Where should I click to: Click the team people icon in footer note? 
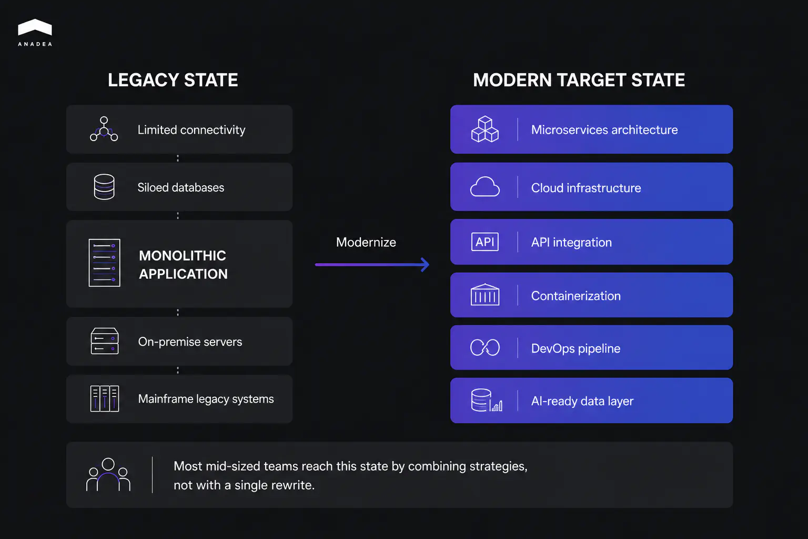point(108,474)
